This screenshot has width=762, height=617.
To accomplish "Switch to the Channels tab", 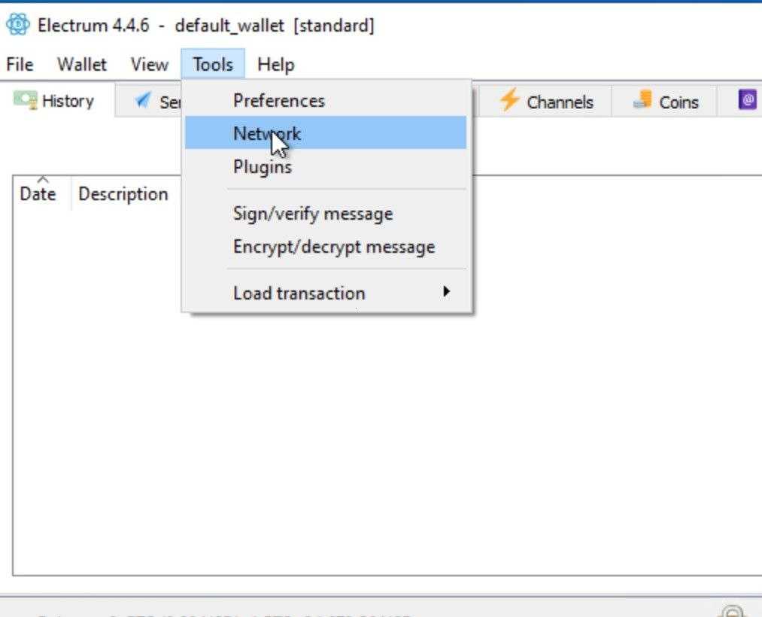I will pos(546,102).
